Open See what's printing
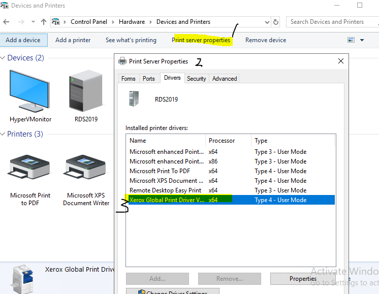 click(x=131, y=40)
